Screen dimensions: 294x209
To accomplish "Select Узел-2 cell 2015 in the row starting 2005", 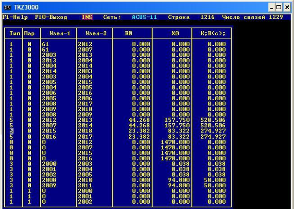I will (x=85, y=82).
